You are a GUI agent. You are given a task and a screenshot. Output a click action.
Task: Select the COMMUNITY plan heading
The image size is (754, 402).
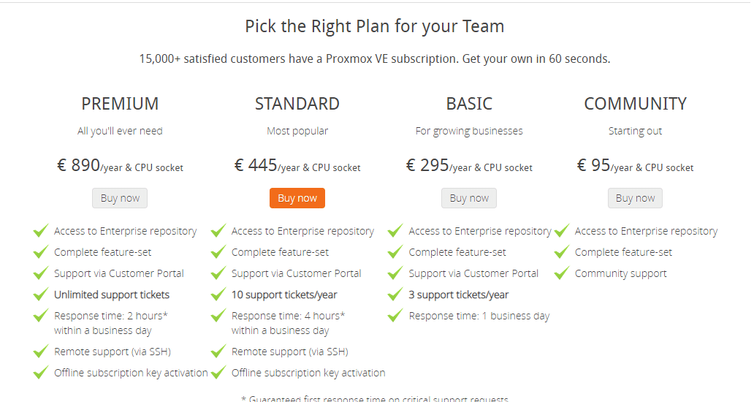(635, 104)
